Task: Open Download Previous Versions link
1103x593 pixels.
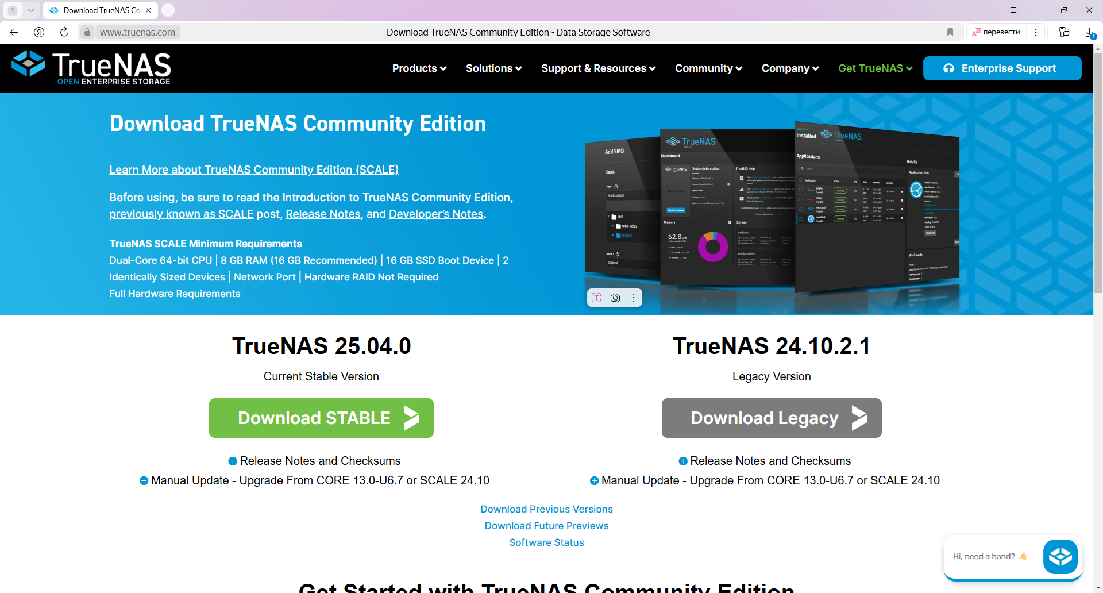Action: click(x=547, y=509)
